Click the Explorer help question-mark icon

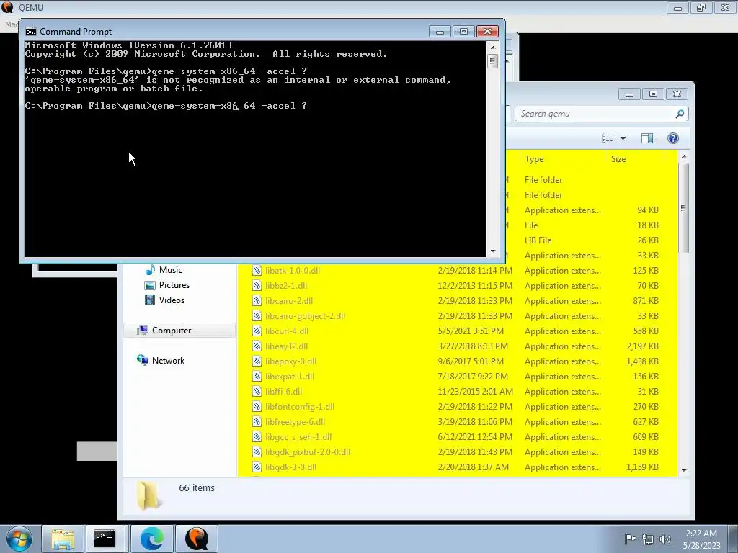pos(673,138)
